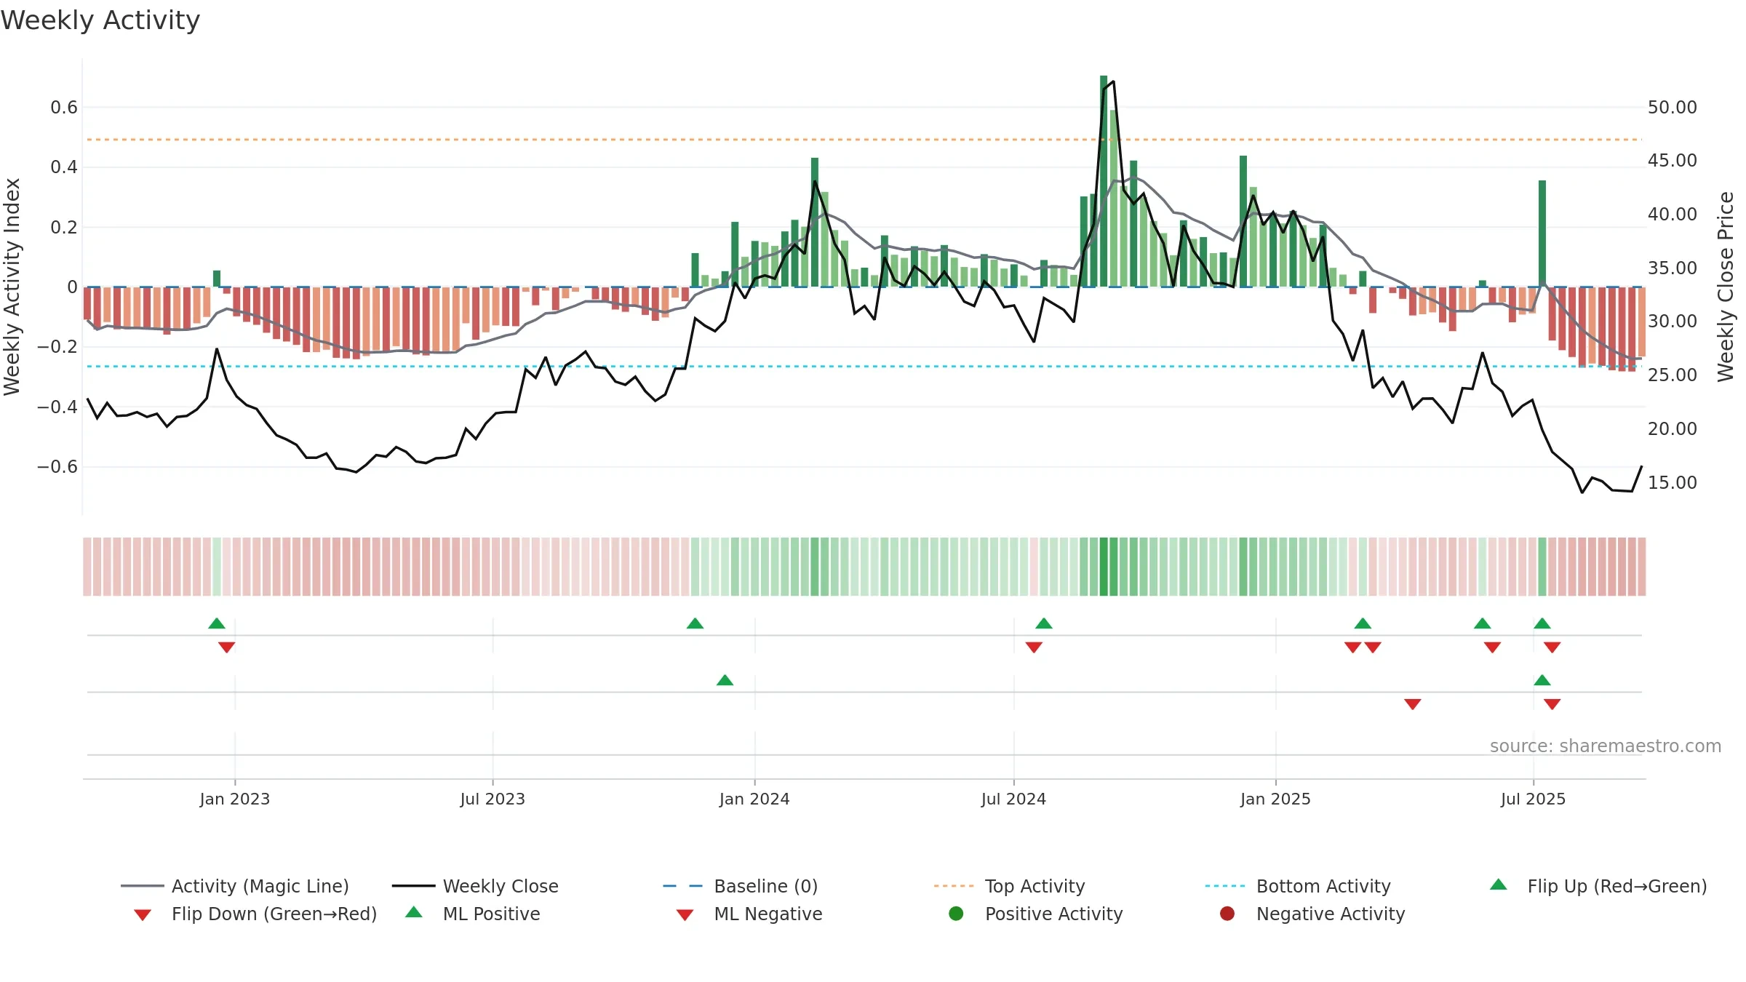
Task: Toggle the ML Positive legend entry
Action: (473, 914)
